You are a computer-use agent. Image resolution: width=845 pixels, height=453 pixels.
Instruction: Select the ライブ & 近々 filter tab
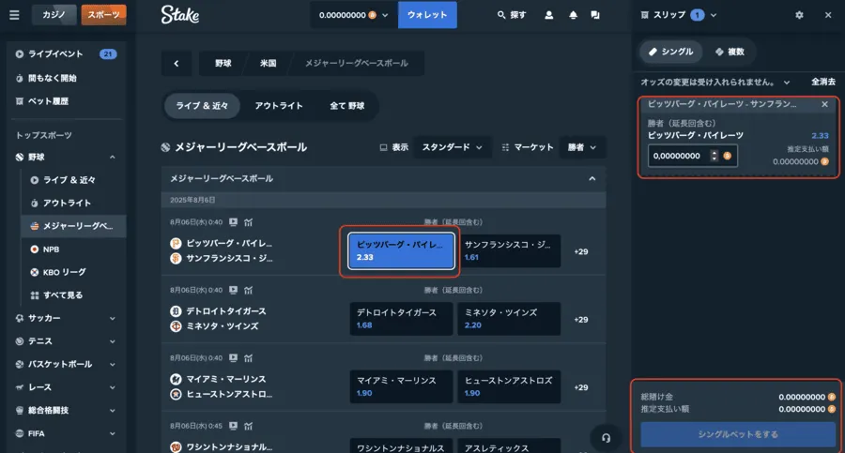202,106
